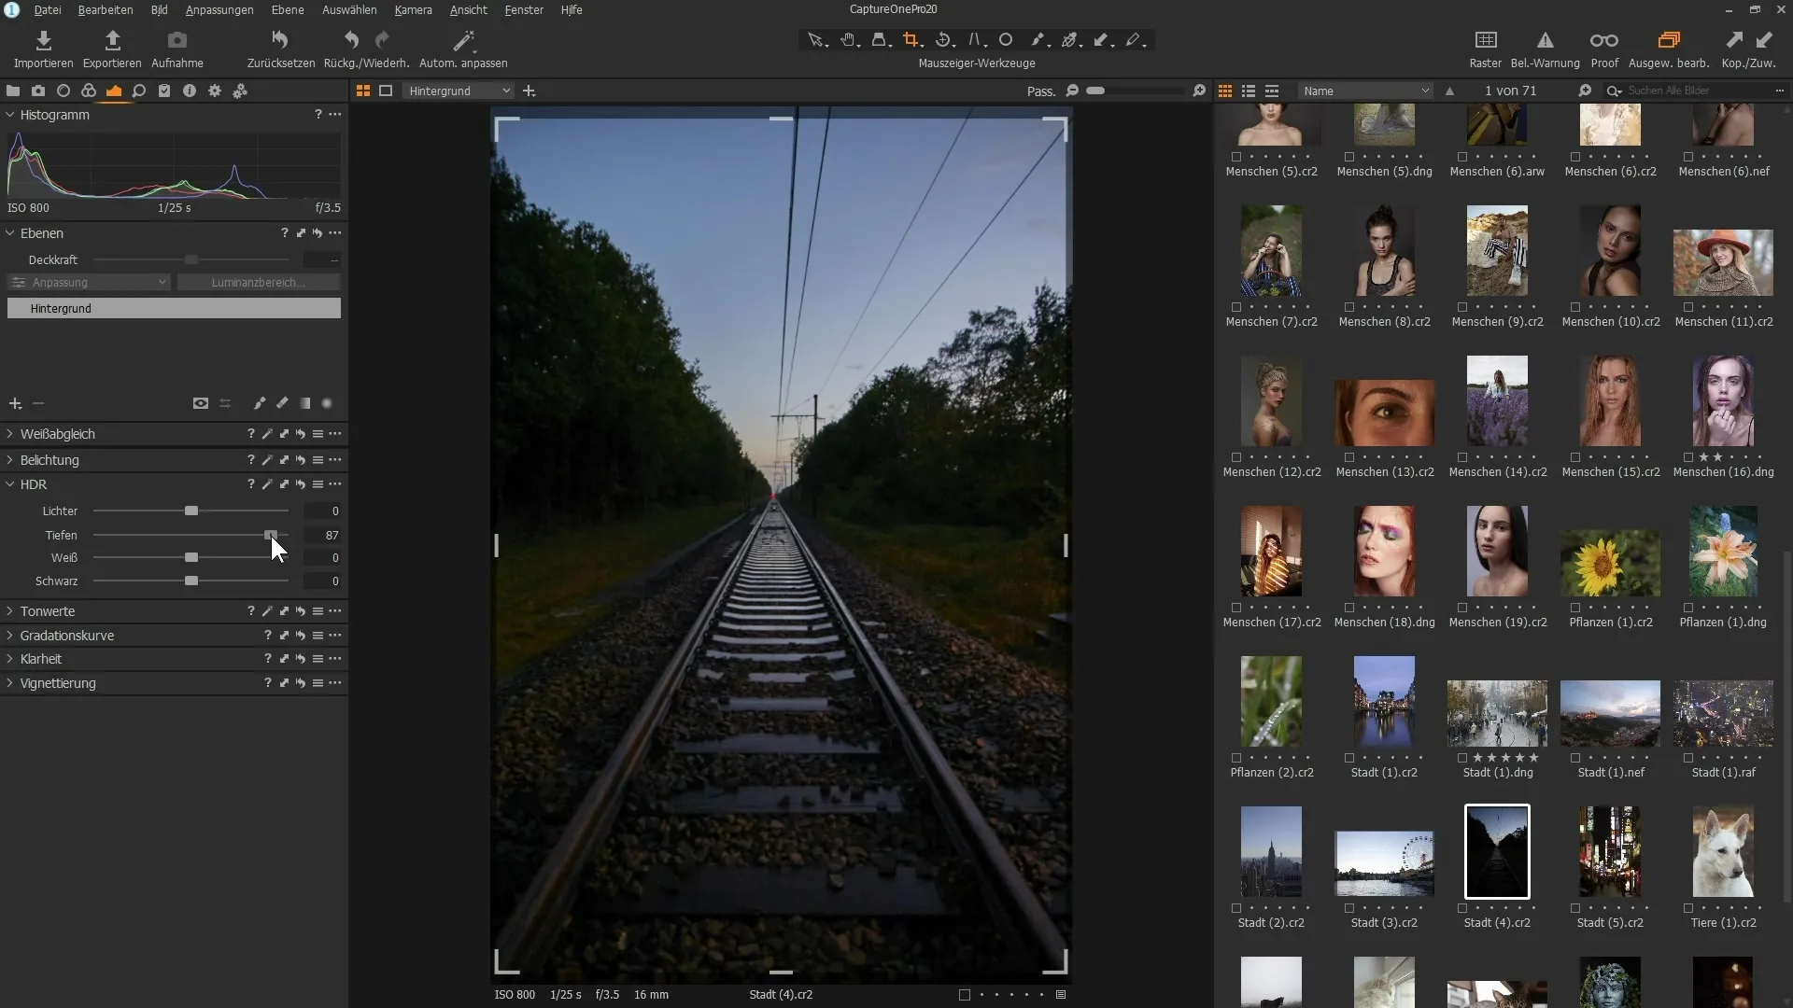Click the Schwarz slider handle
The height and width of the screenshot is (1008, 1793).
(191, 581)
